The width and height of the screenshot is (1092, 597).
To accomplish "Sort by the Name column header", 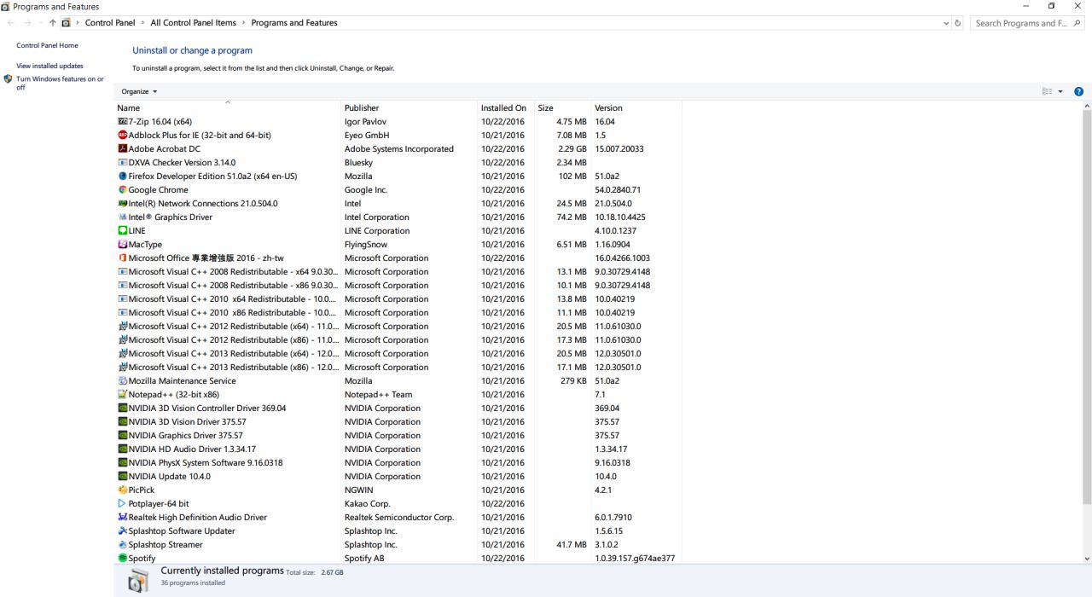I will tap(228, 108).
